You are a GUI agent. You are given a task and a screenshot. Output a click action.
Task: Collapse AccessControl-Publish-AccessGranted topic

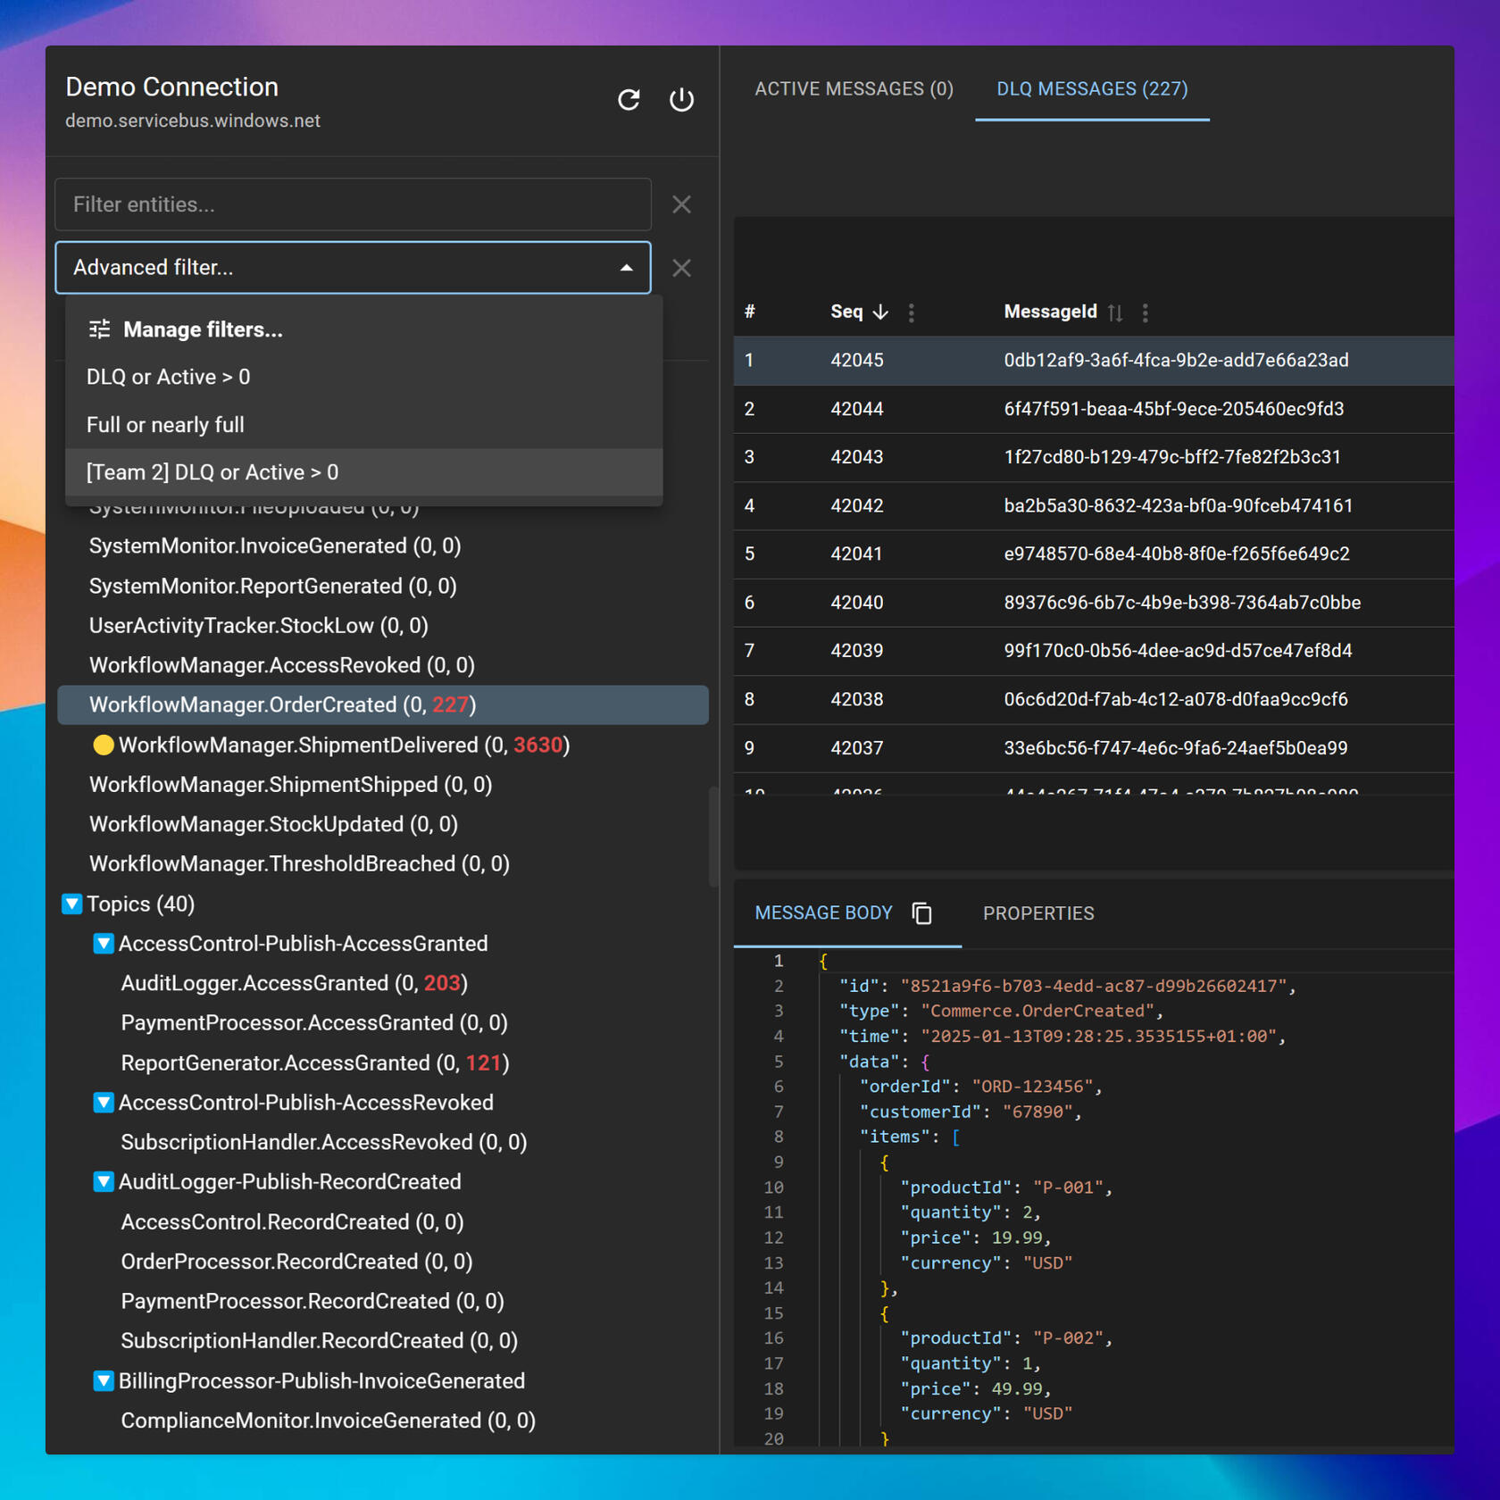[104, 944]
